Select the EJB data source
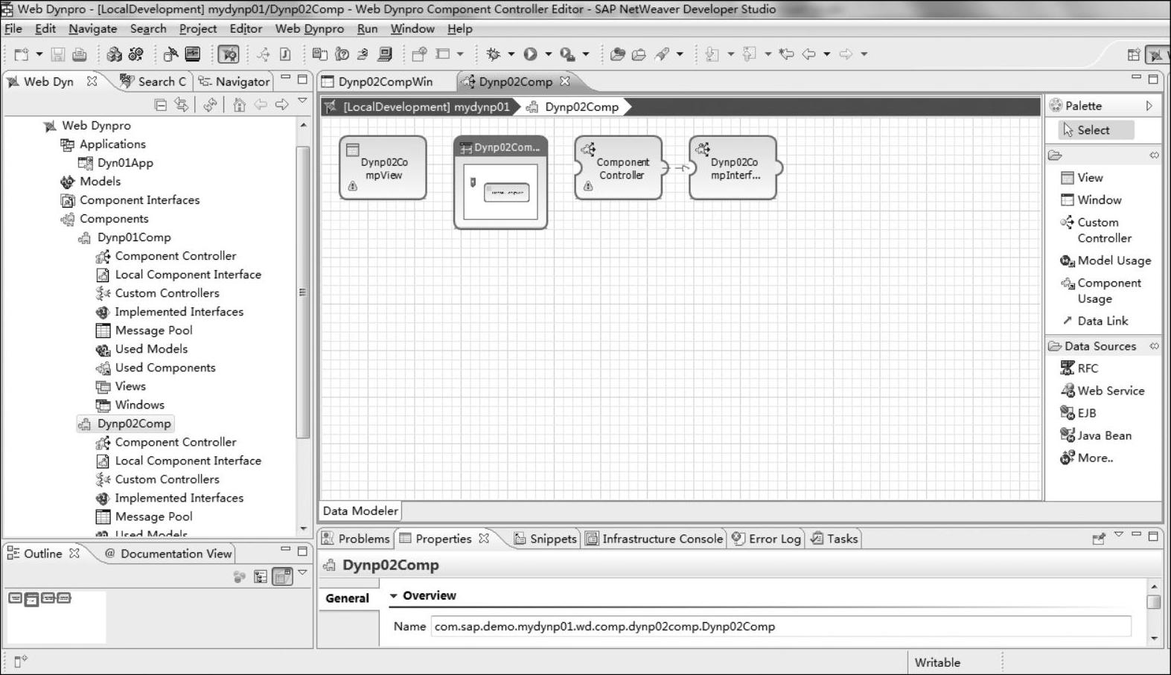 [x=1078, y=413]
